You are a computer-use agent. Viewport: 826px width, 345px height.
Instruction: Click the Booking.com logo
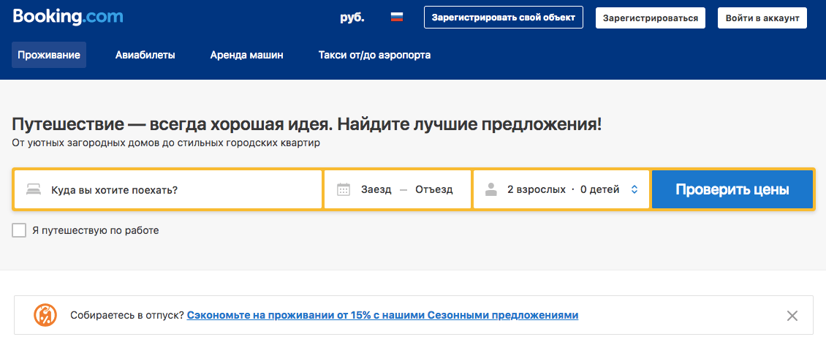[68, 17]
